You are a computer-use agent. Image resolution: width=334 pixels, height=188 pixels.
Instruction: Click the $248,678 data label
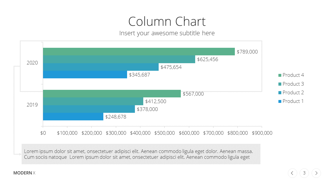116,117
